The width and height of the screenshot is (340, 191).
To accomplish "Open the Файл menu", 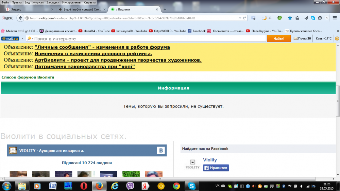I will click(x=5, y=2).
